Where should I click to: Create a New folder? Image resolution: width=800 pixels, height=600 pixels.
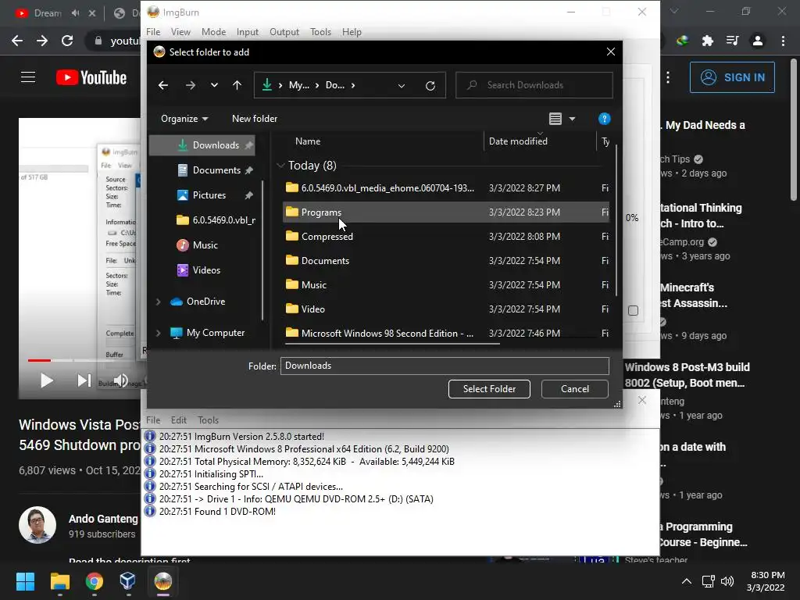(255, 119)
